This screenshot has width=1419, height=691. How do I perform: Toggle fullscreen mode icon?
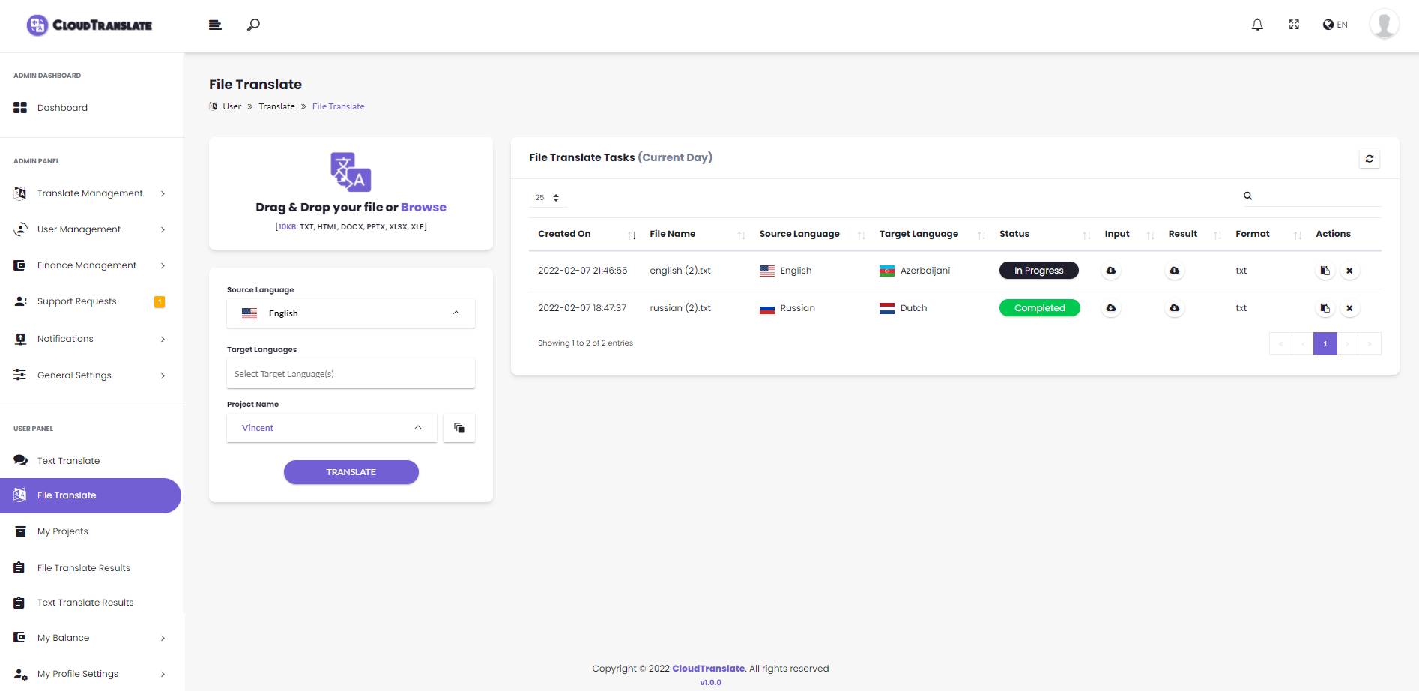tap(1294, 25)
